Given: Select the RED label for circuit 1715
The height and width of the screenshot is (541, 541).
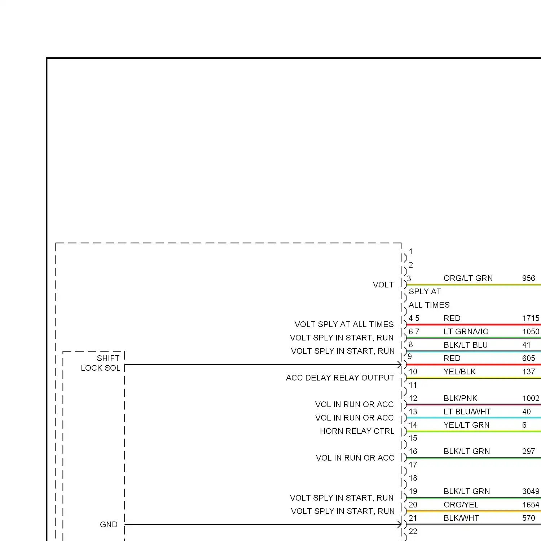Looking at the screenshot, I should (x=452, y=318).
